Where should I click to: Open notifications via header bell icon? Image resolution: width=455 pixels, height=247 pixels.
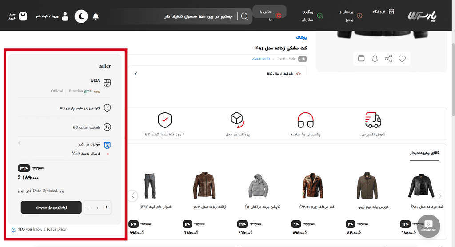point(96,16)
